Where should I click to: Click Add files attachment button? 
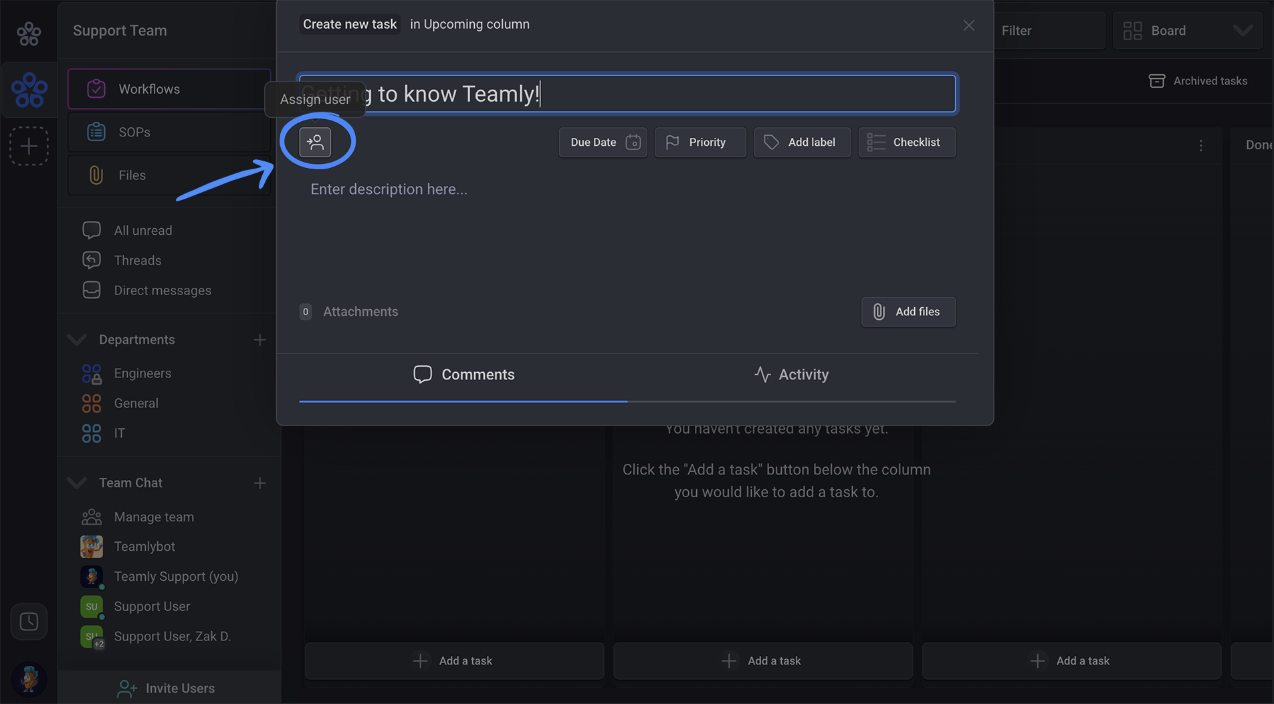(908, 312)
